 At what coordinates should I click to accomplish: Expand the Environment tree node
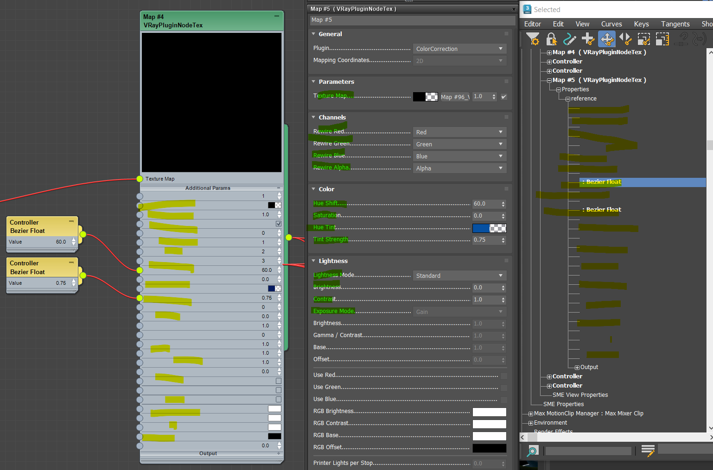click(531, 423)
